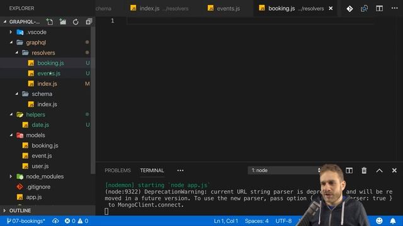Open date.js in helpers folder
This screenshot has width=403, height=226.
point(40,125)
